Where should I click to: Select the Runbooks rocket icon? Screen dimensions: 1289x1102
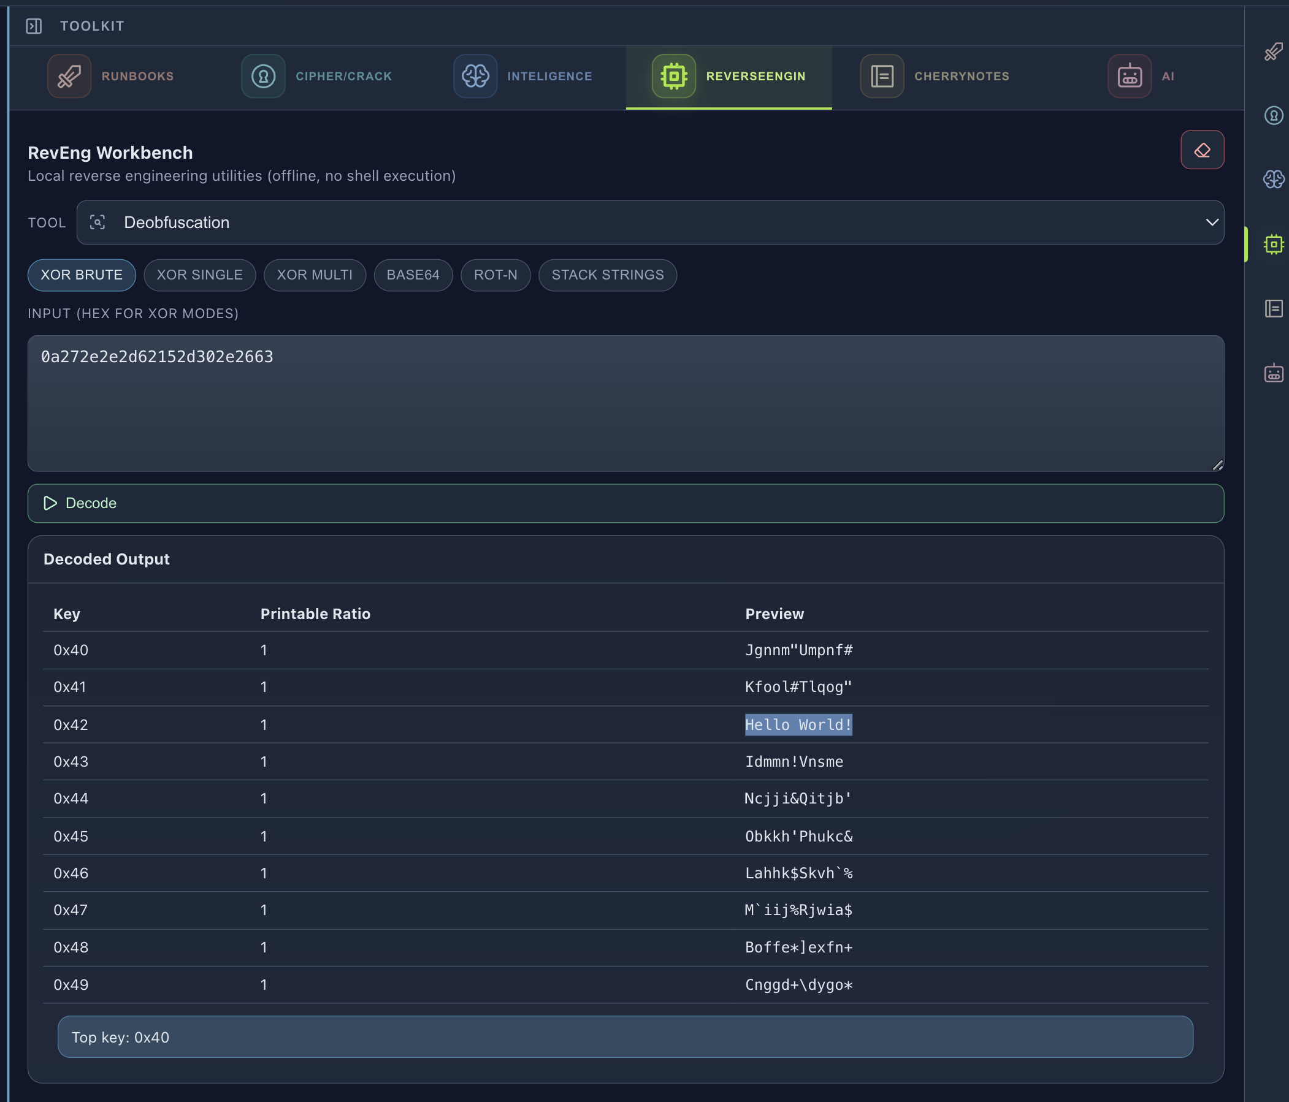tap(69, 76)
